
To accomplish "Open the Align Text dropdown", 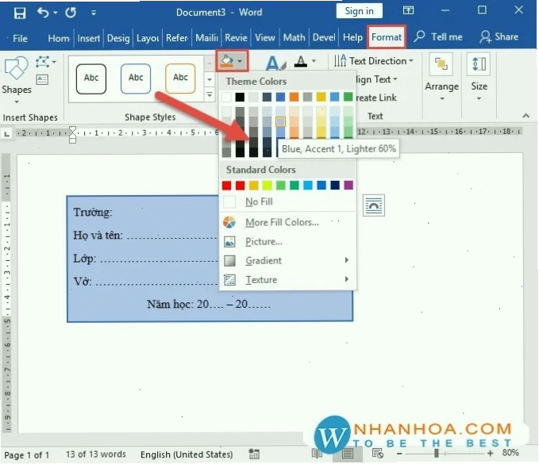I will [377, 79].
